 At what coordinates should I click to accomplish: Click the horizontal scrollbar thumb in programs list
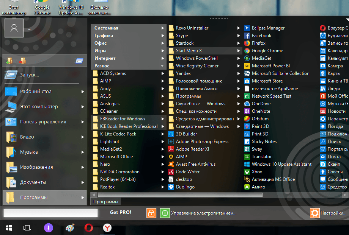(x=180, y=195)
